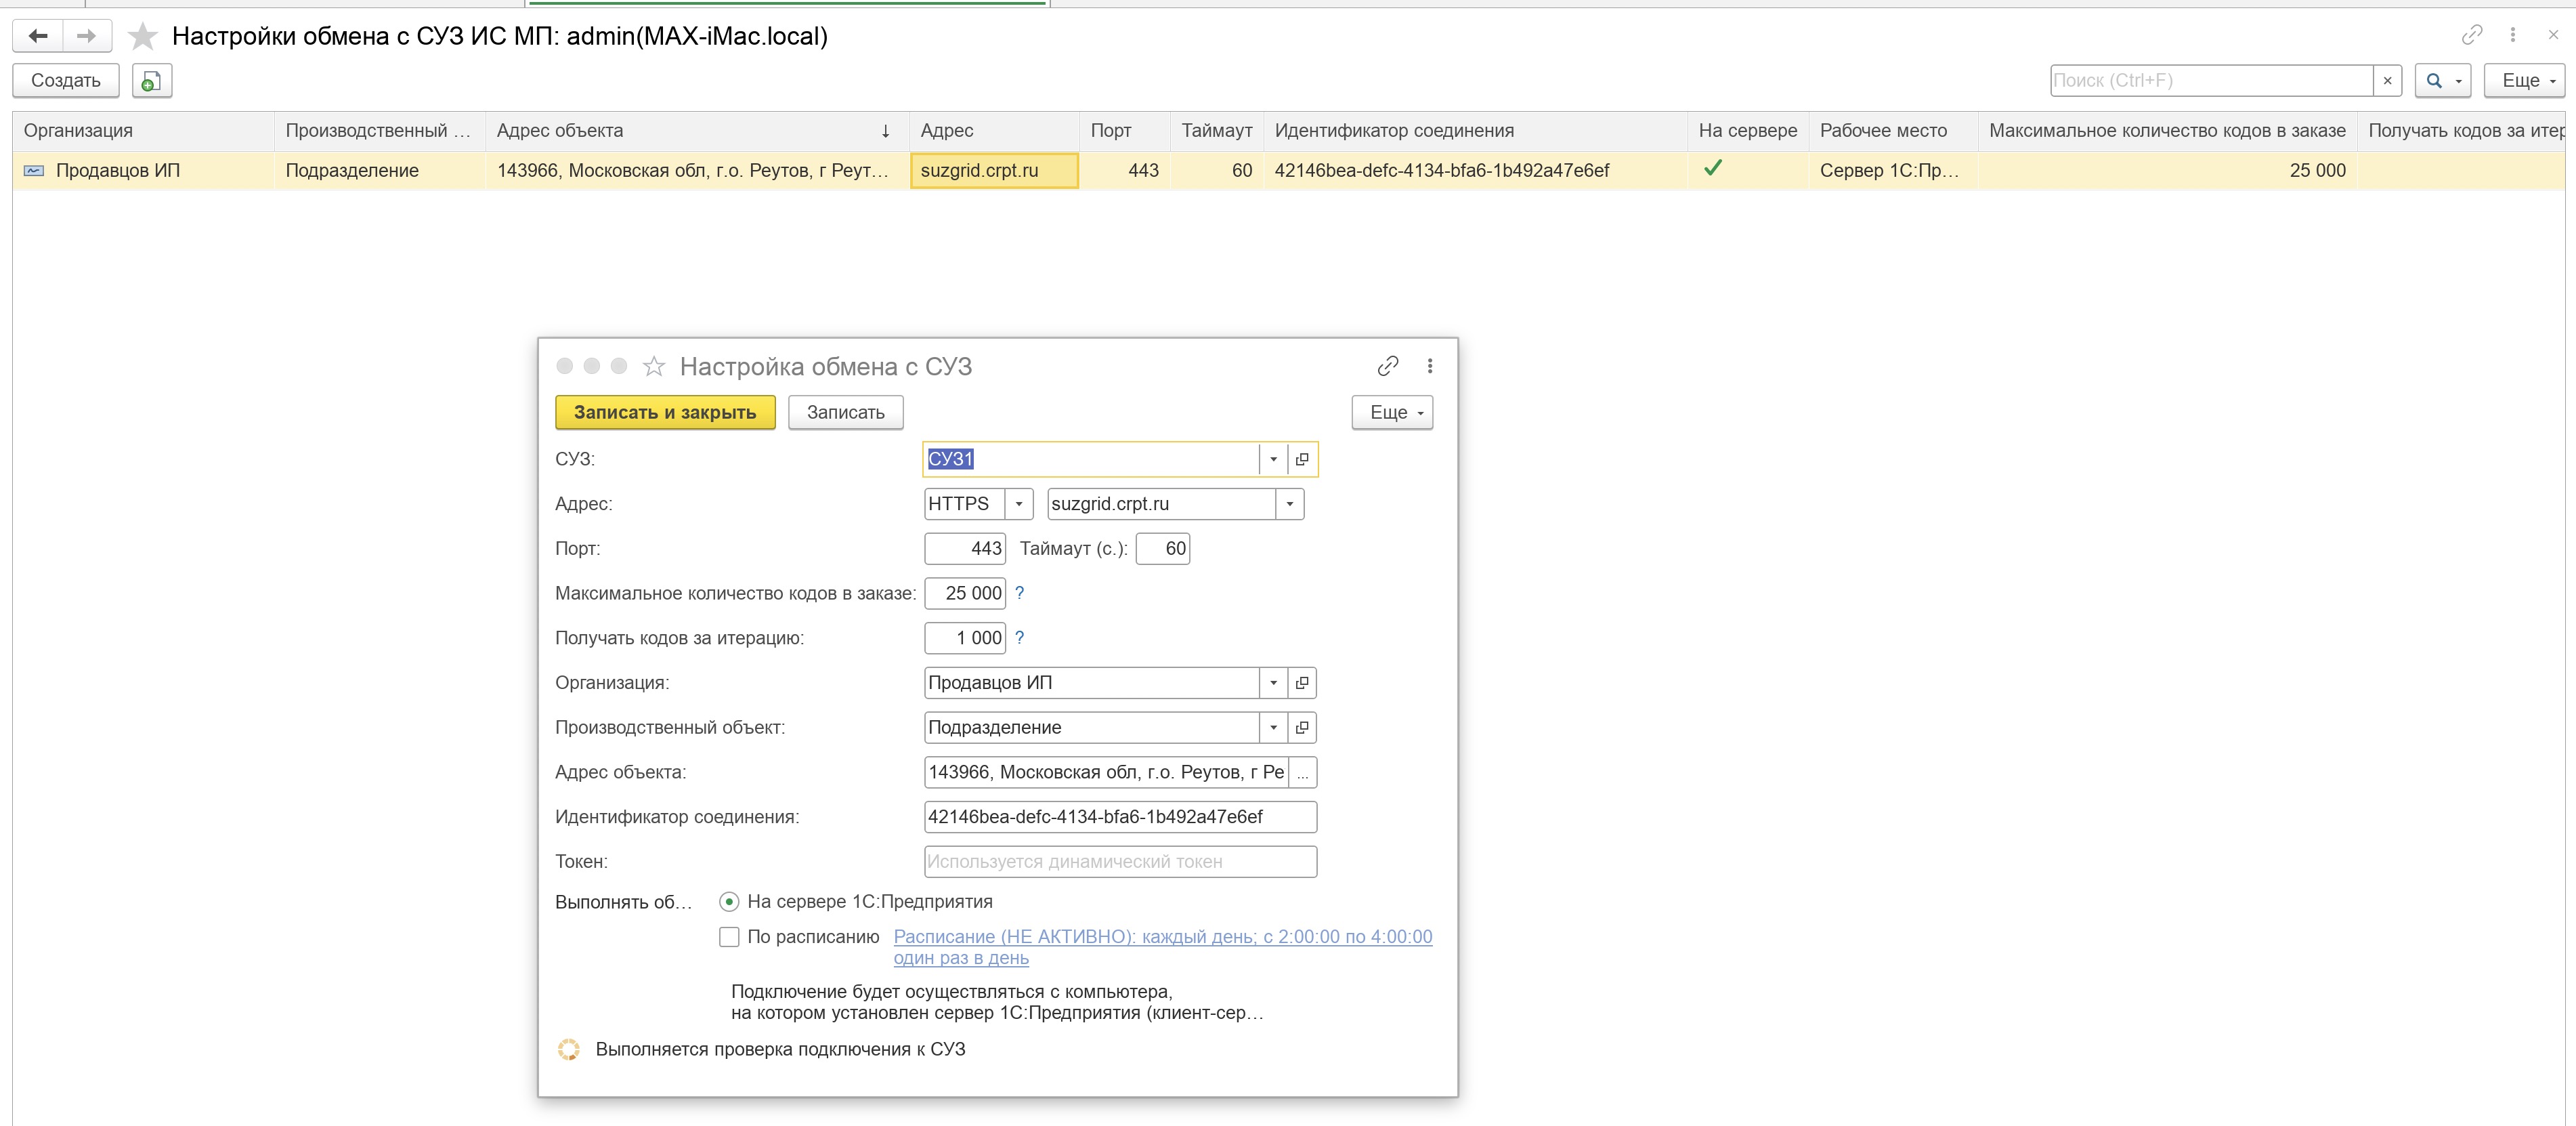Open the dialog's three-dot menu

pyautogui.click(x=1430, y=367)
